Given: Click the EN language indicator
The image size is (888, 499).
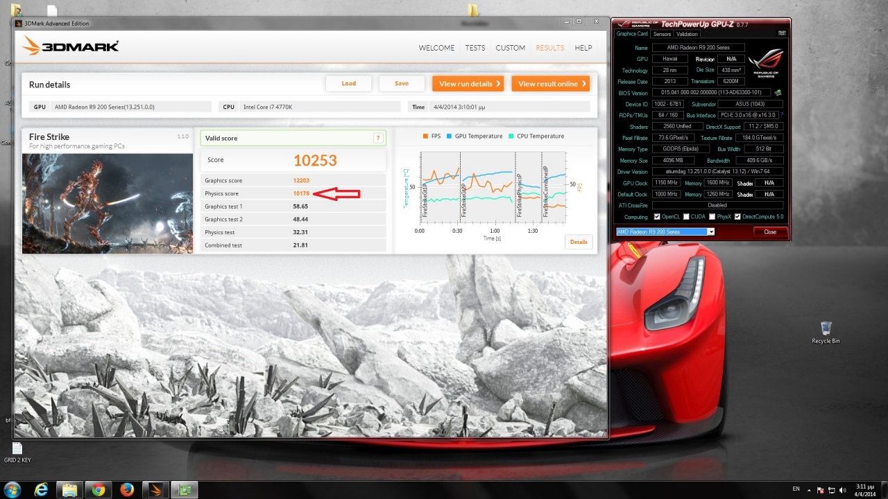Looking at the screenshot, I should coord(796,489).
